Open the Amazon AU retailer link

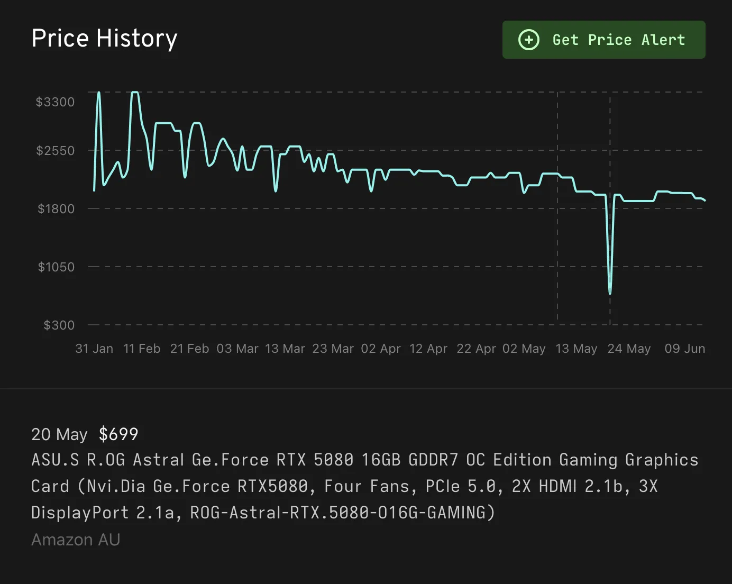76,539
